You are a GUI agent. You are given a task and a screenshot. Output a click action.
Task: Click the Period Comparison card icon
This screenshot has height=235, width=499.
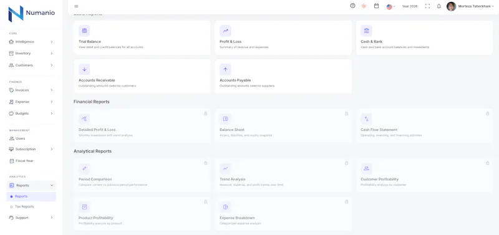tap(84, 168)
